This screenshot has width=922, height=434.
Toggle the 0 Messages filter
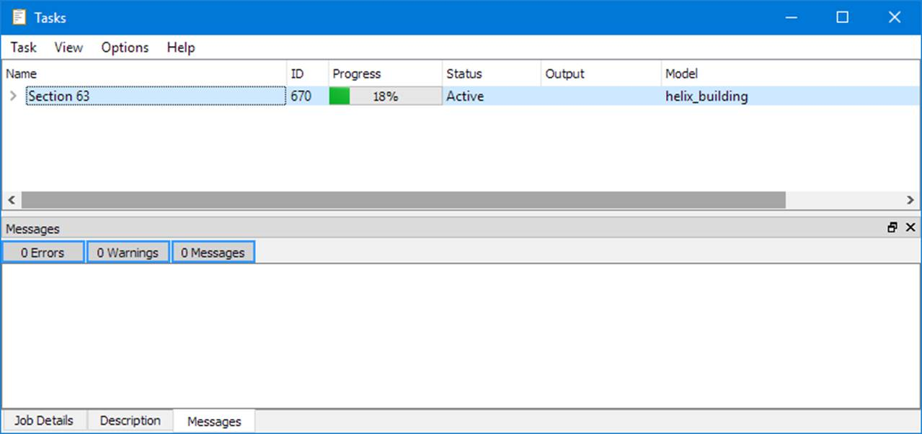coord(213,253)
